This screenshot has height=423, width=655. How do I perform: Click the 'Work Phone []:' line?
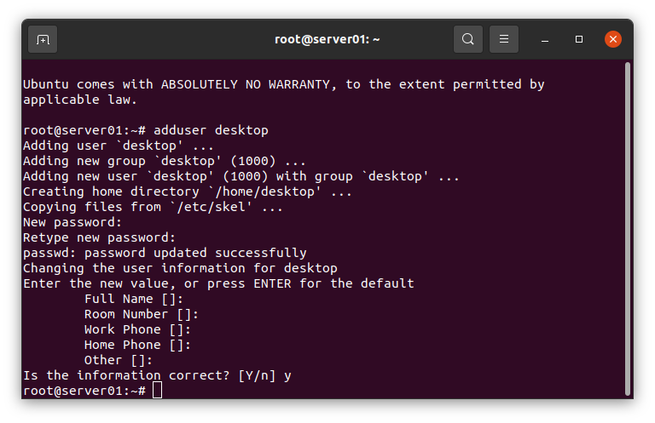[137, 329]
